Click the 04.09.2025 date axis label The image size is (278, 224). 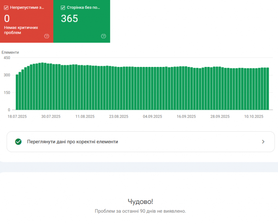click(x=152, y=116)
